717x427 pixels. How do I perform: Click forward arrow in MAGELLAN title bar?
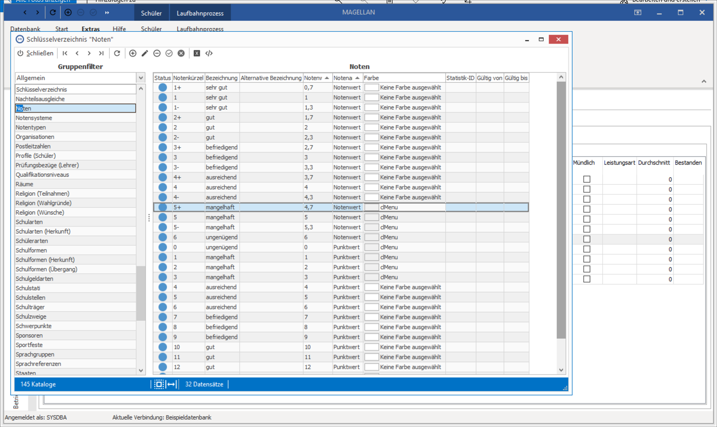(37, 13)
